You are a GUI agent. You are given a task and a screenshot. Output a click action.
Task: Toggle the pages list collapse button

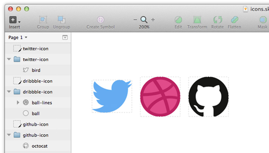point(65,37)
